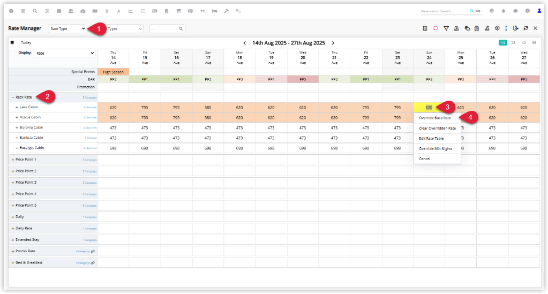548x294 pixels.
Task: Collapse the Rack Rate group
Action: coord(13,97)
